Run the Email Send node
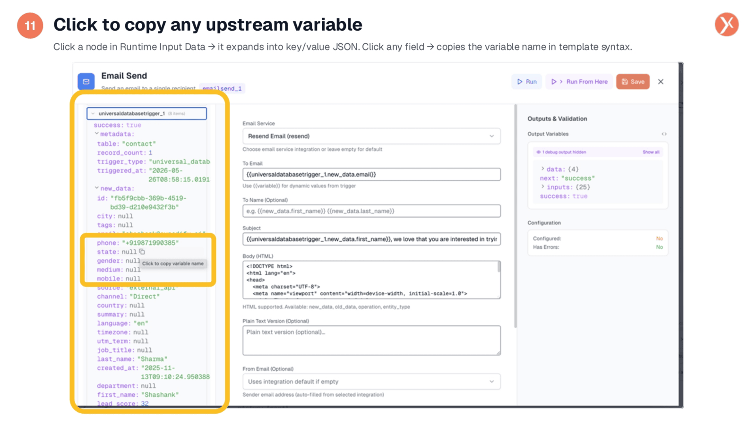Image resolution: width=756 pixels, height=425 pixels. (x=527, y=82)
